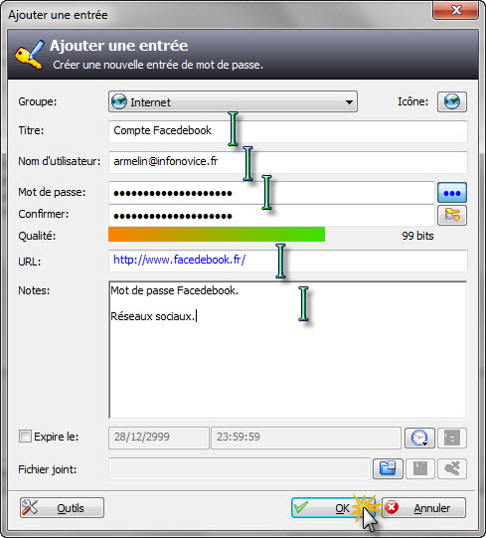This screenshot has height=538, width=486.
Task: Click the calendar button beside expiry time
Action: [451, 438]
